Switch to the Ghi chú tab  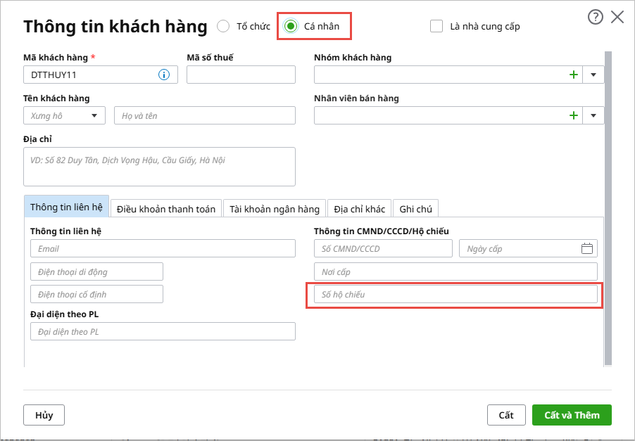point(415,209)
